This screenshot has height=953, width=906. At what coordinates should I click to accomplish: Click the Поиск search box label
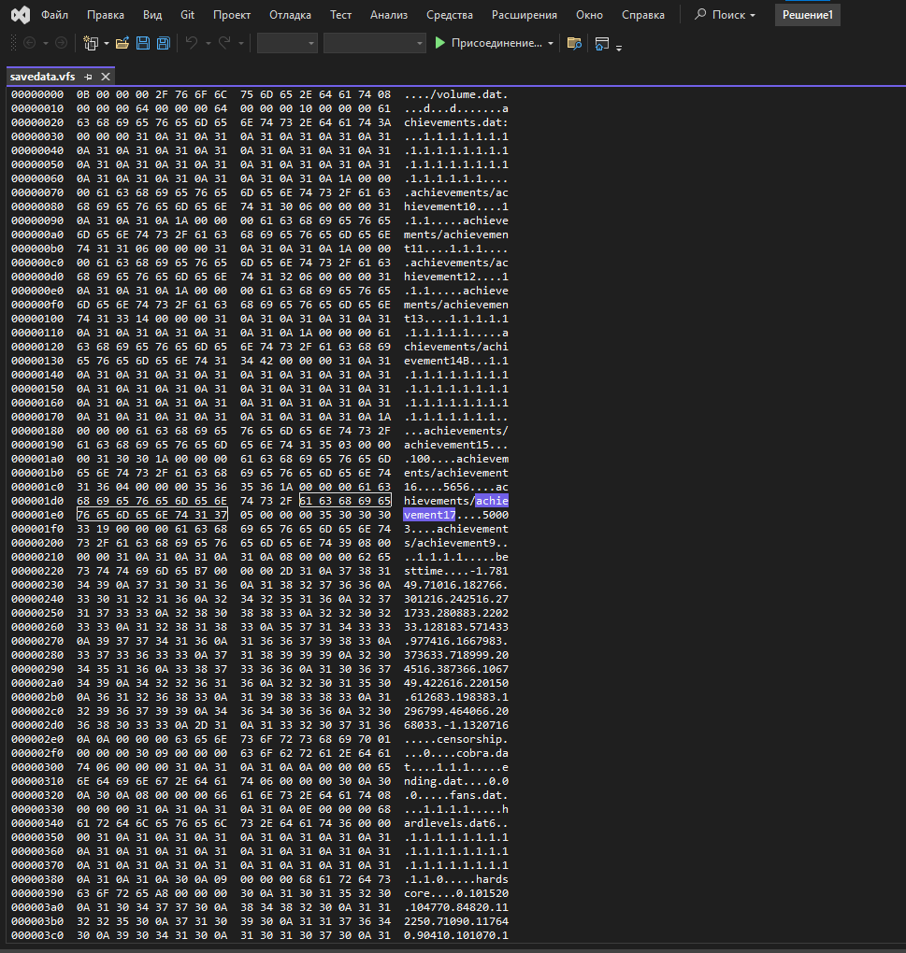coord(728,15)
